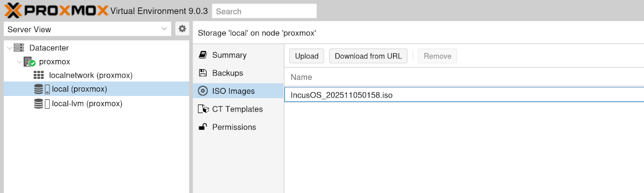Screen dimensions: 644x193
Task: Click the localnetwork grid icon
Action: [x=39, y=75]
